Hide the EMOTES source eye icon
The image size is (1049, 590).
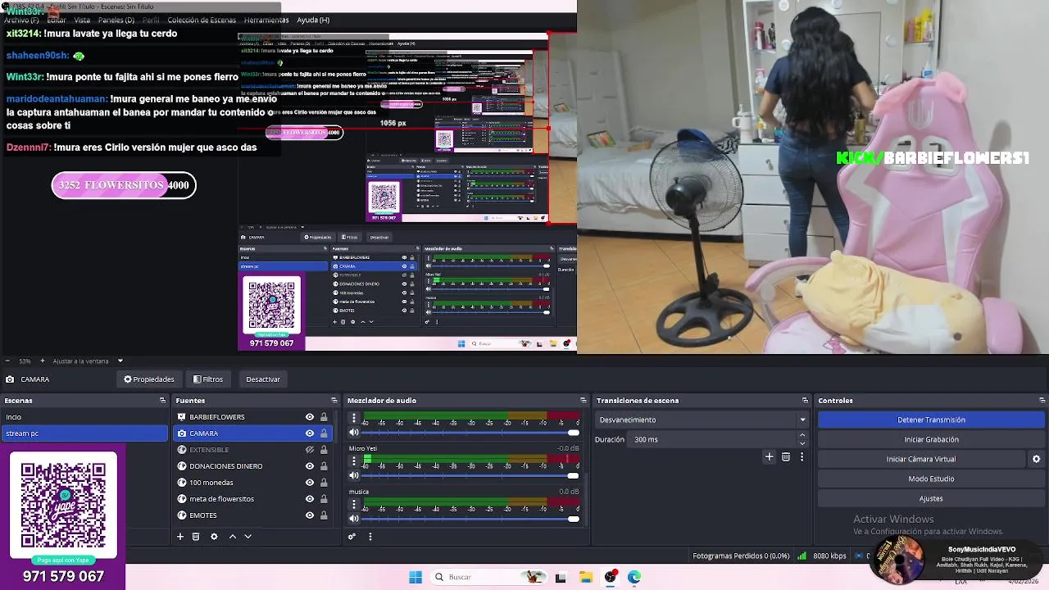click(310, 515)
